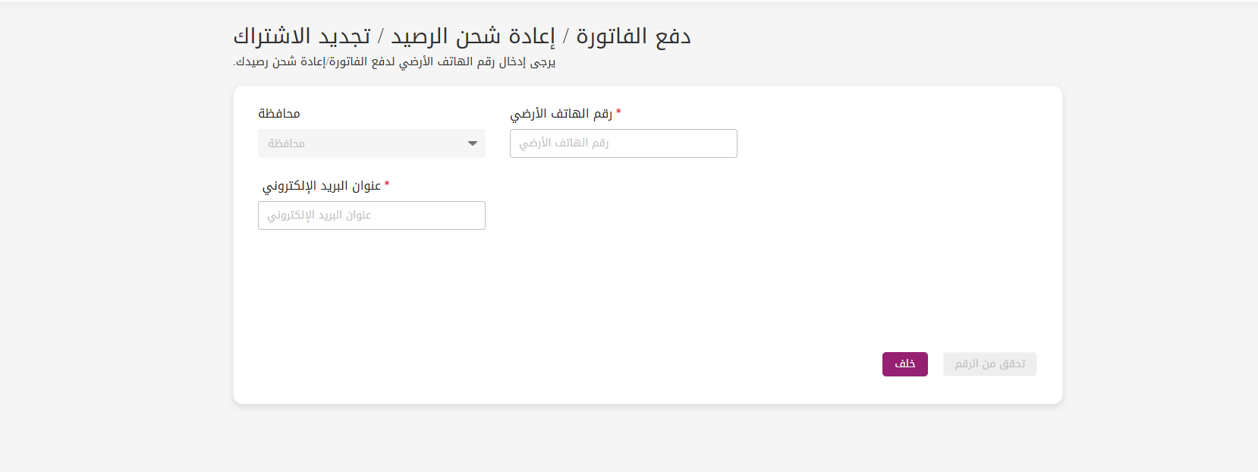Focus the رقم الهاتف الأرضي input field
This screenshot has height=472, width=1258.
click(624, 143)
